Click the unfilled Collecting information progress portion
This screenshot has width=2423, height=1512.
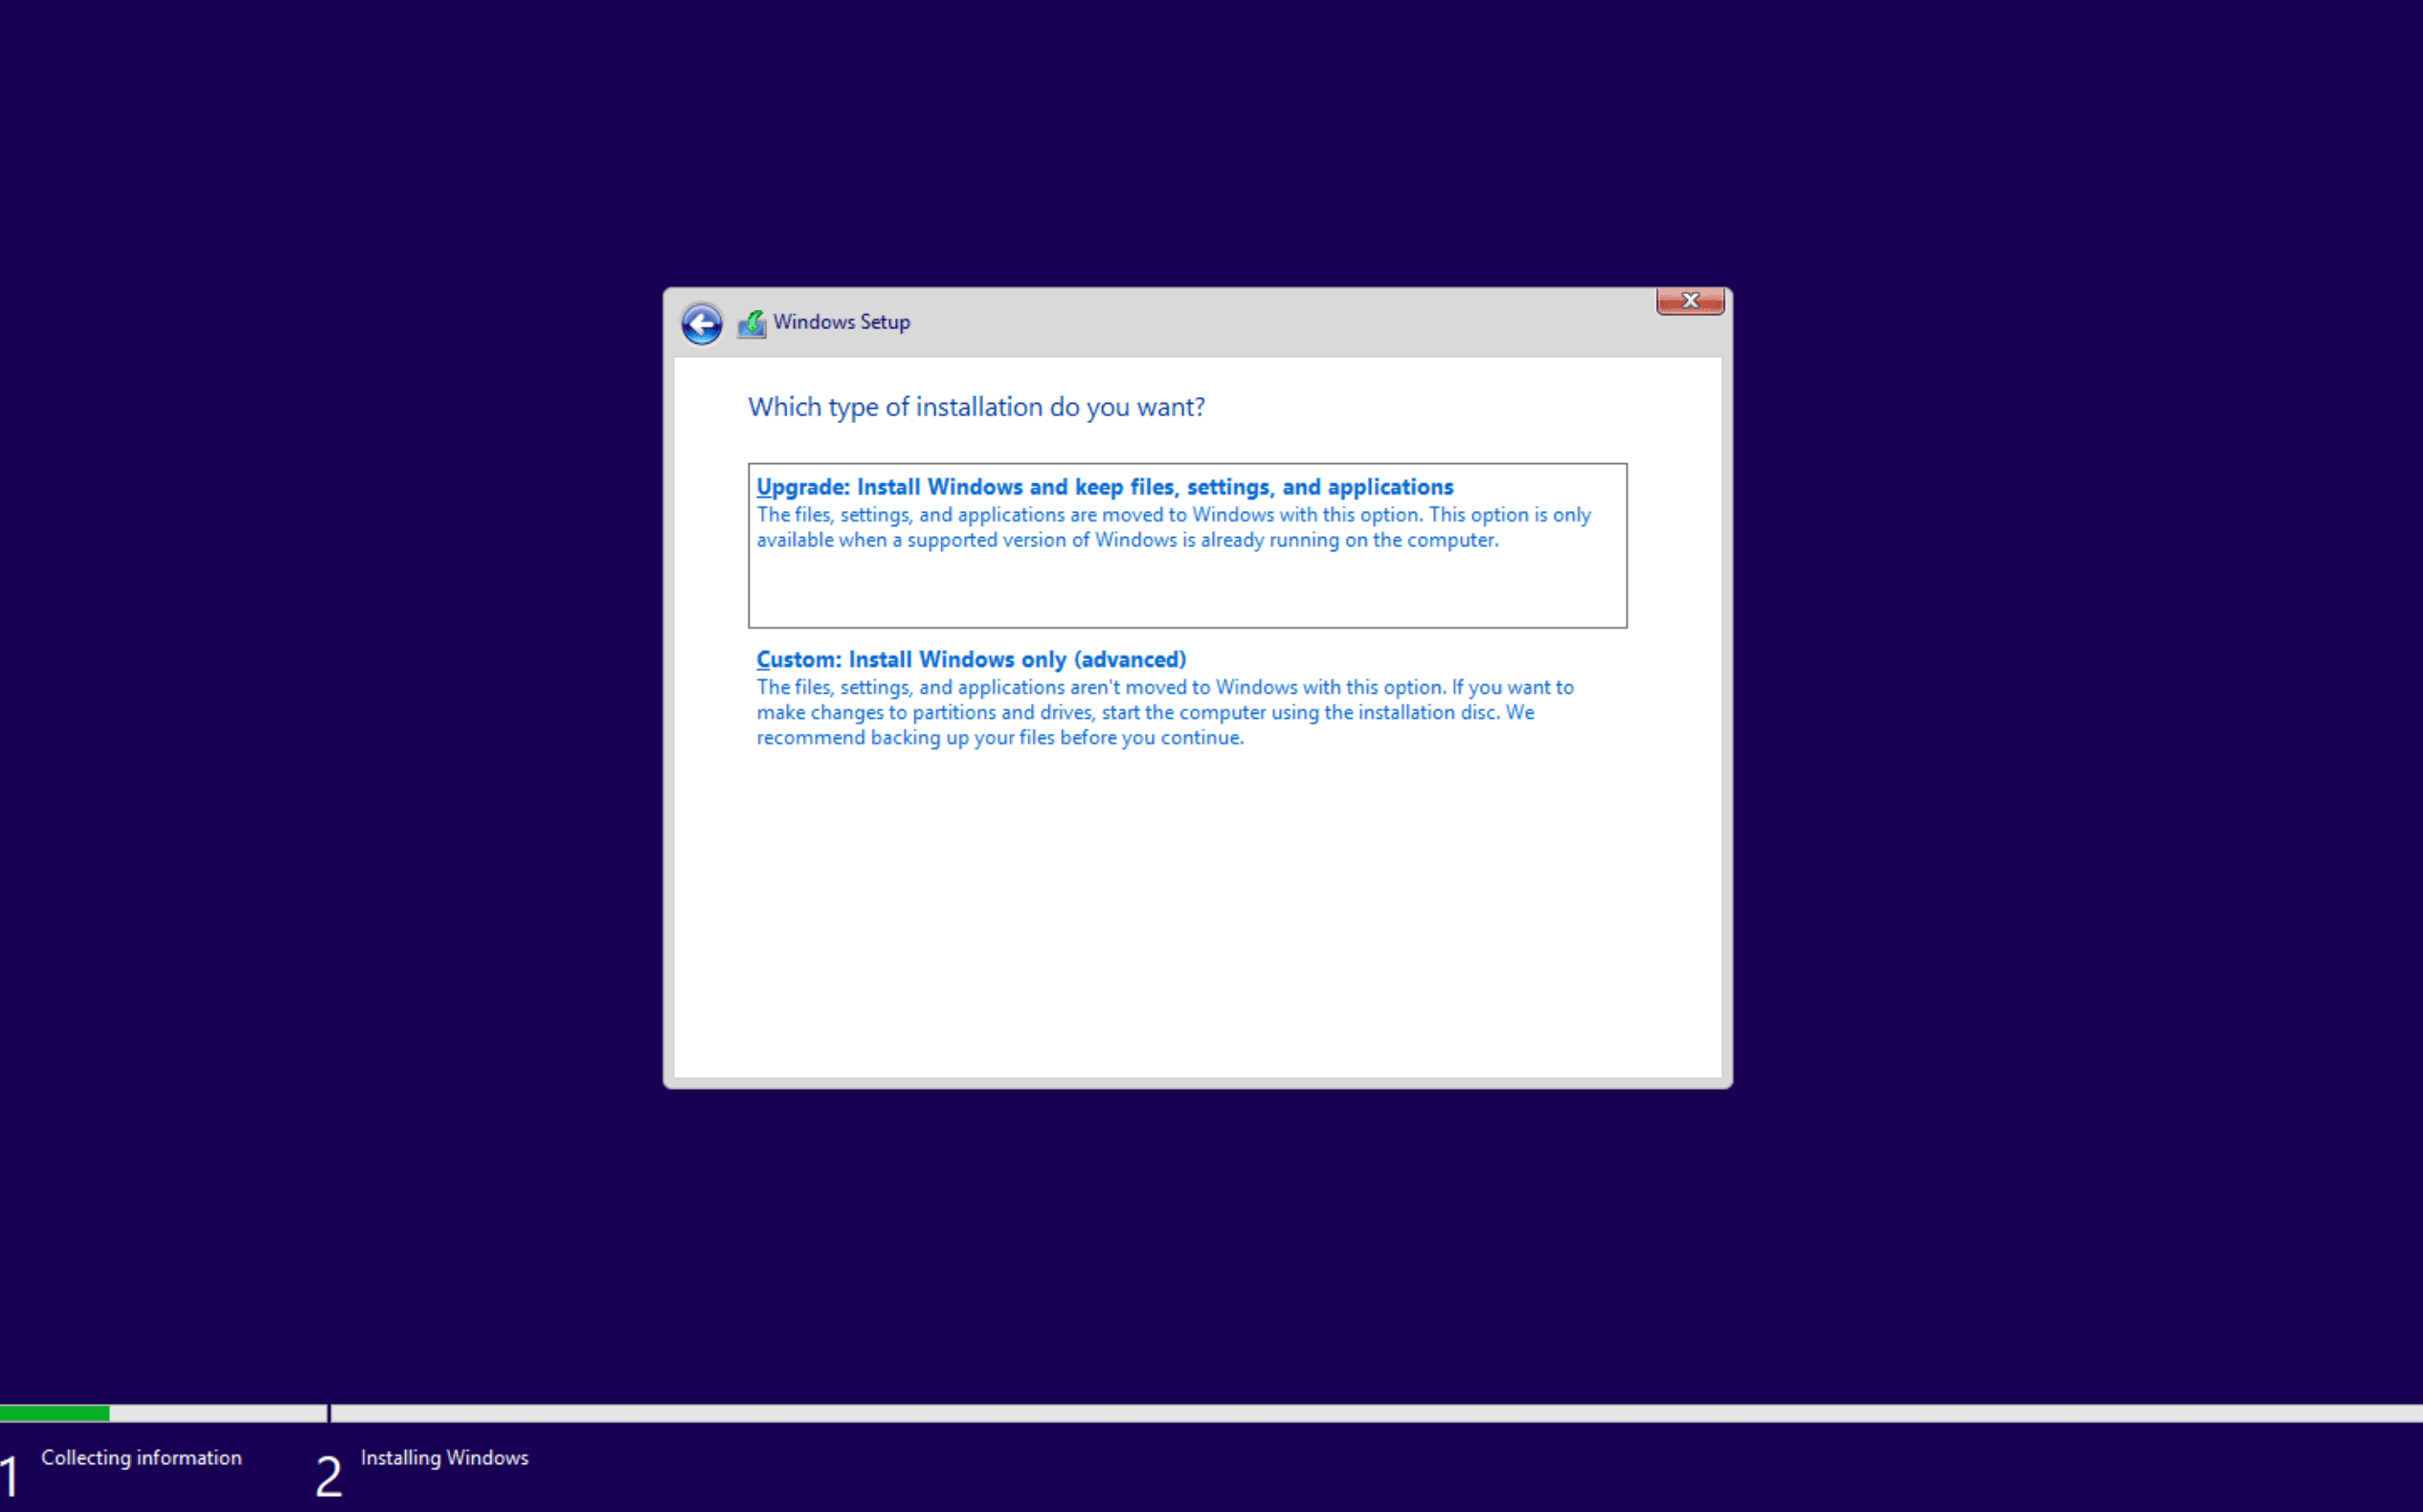[x=216, y=1413]
